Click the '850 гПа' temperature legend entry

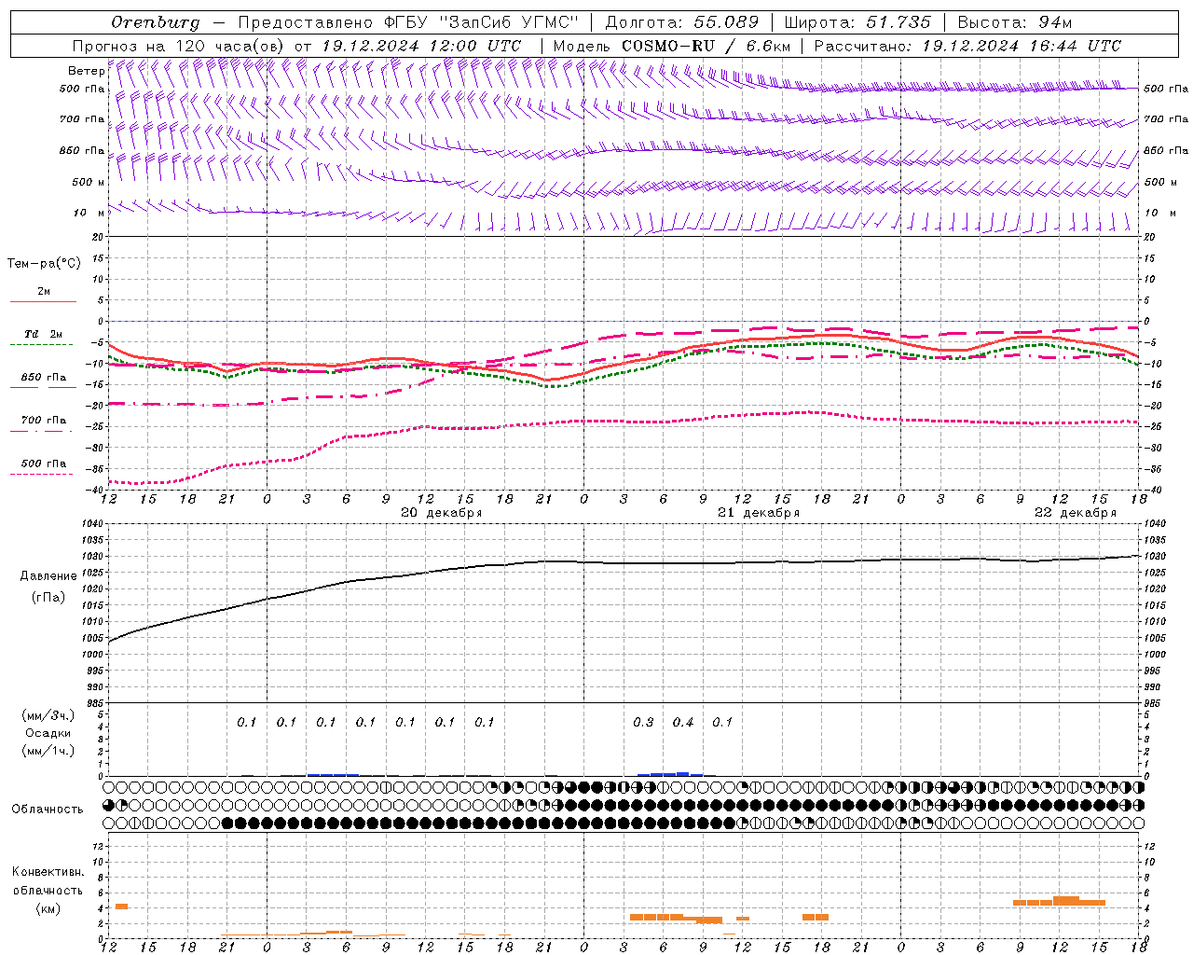pyautogui.click(x=44, y=378)
